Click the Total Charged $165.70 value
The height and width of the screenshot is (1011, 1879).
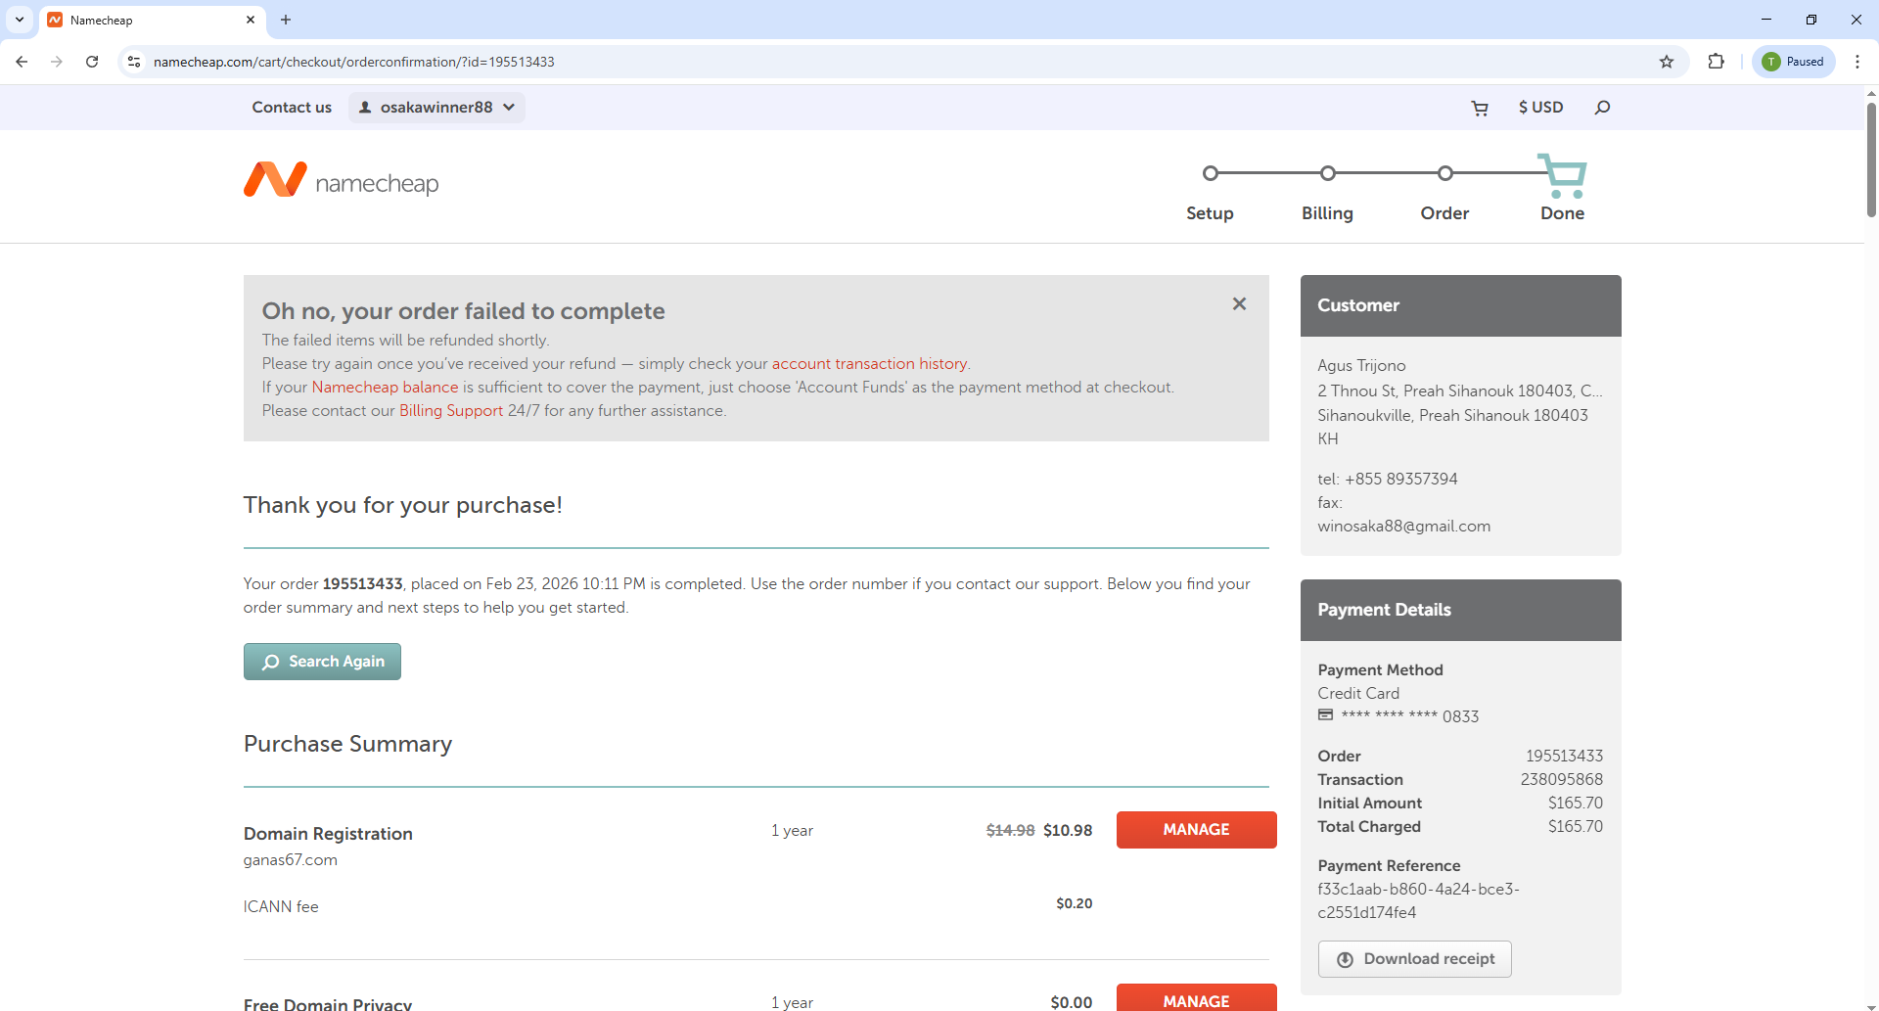tap(1575, 827)
